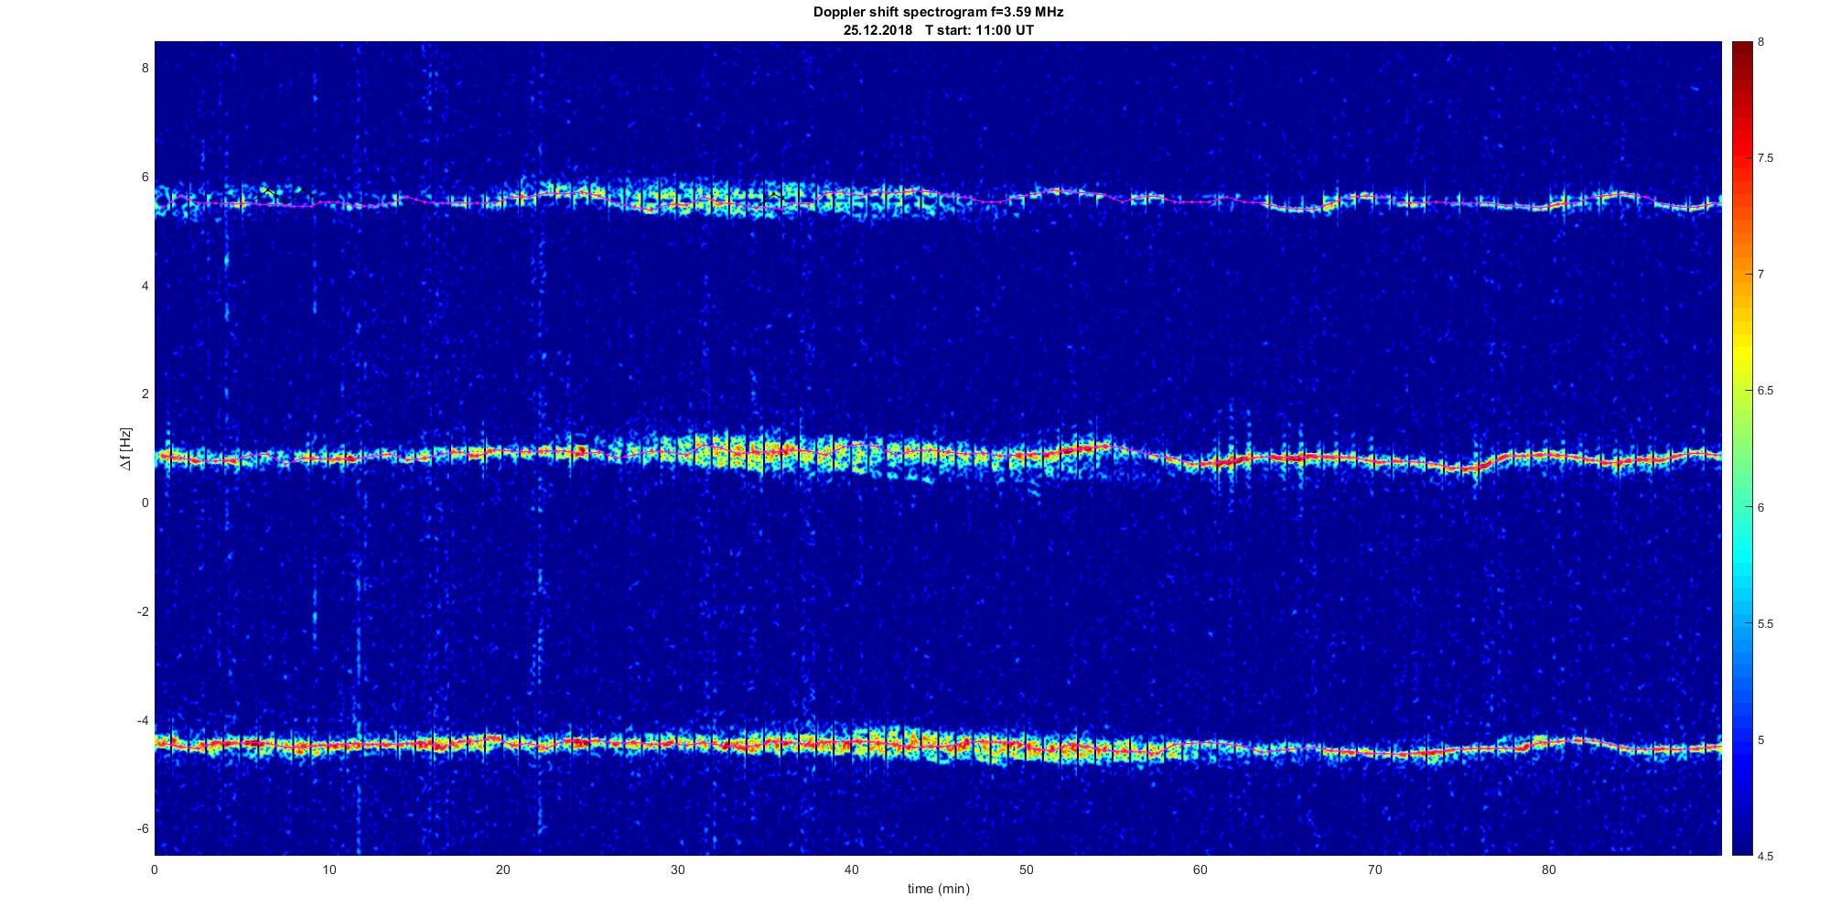Click the y-axis tick label '2'
Viewport: 1830px width, 918px height.
(145, 394)
